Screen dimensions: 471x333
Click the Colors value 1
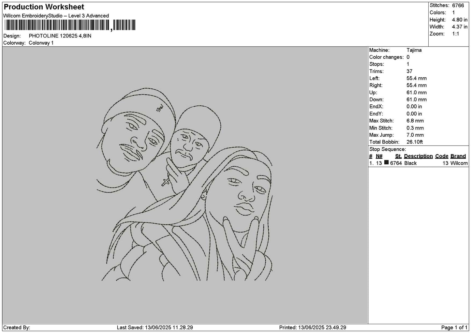[x=453, y=13]
